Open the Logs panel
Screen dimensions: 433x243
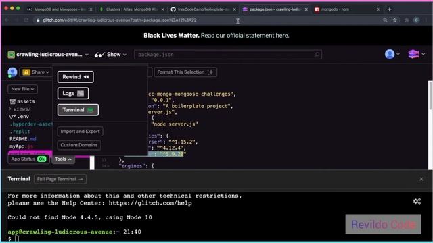tap(73, 93)
